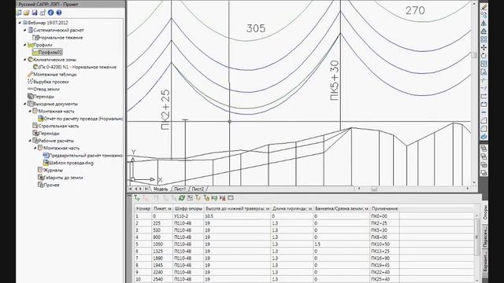The height and width of the screenshot is (283, 504).
Task: Click the edit support icon with pencil
Action: [x=198, y=198]
